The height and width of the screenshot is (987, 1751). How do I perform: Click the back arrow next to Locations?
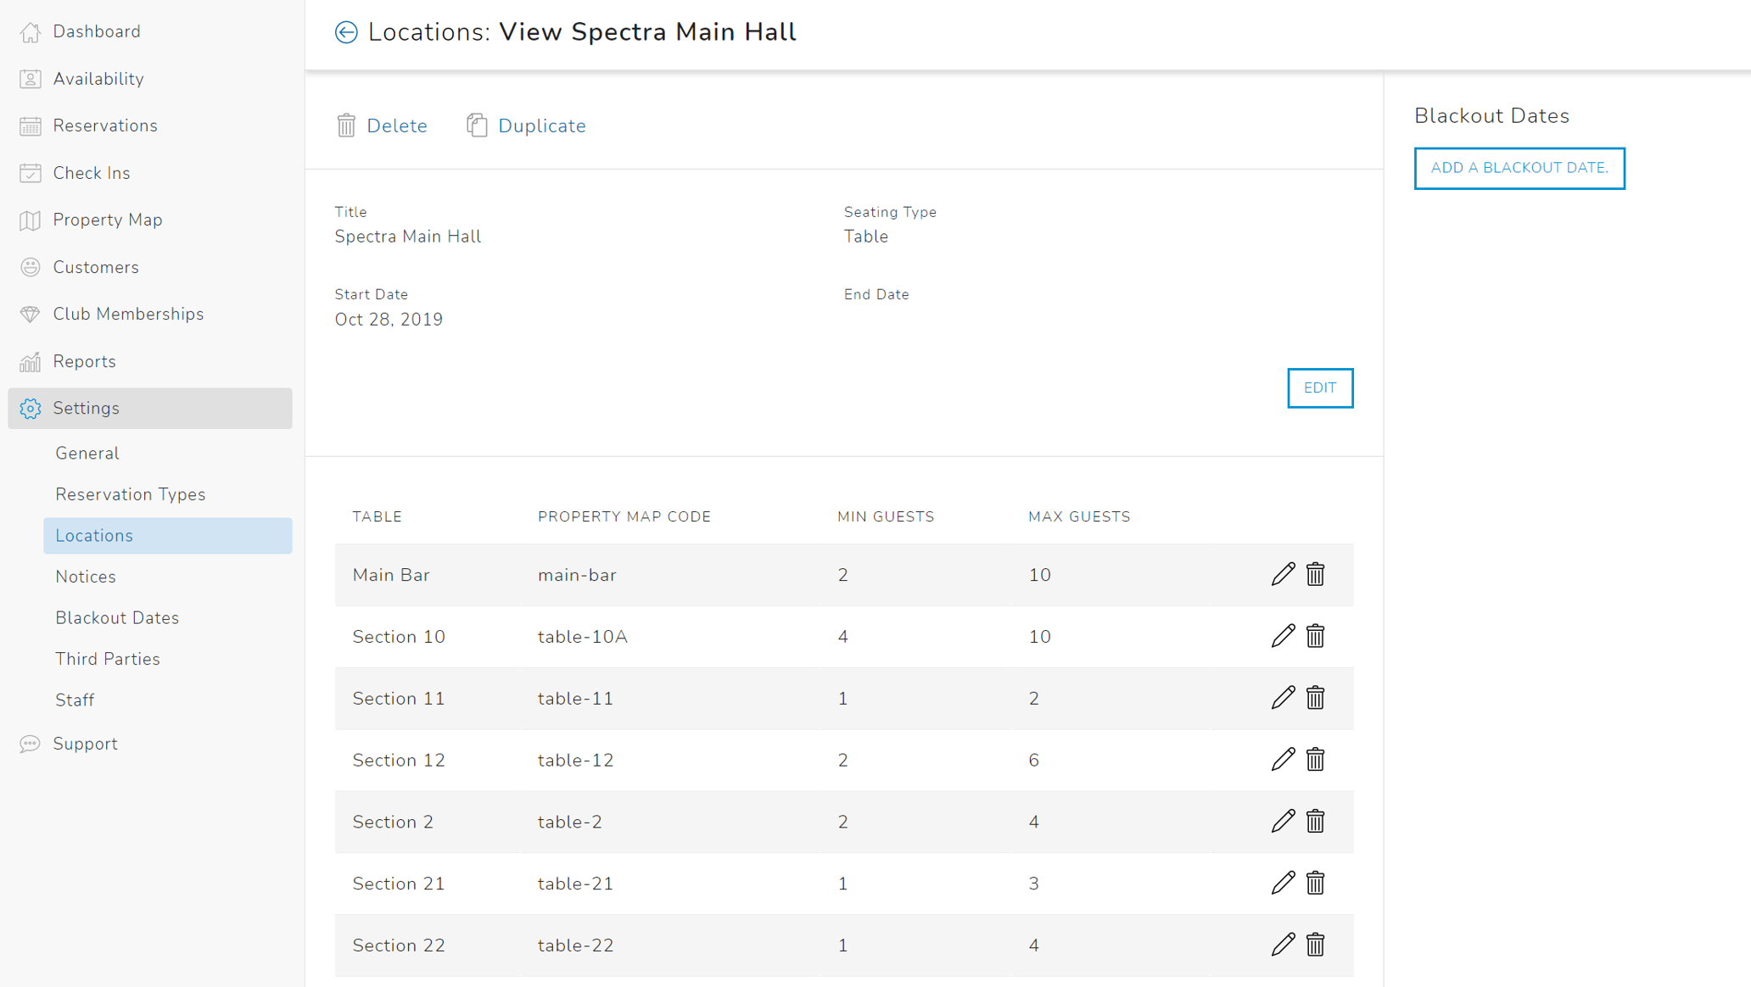pos(346,32)
